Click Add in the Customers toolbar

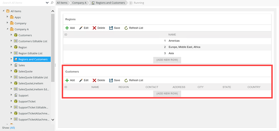point(70,80)
